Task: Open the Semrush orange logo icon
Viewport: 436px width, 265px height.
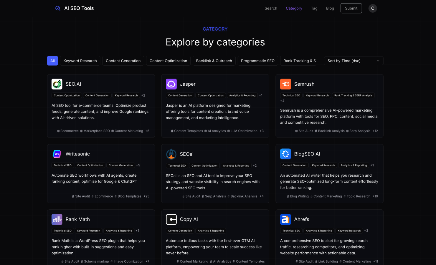Action: click(285, 84)
